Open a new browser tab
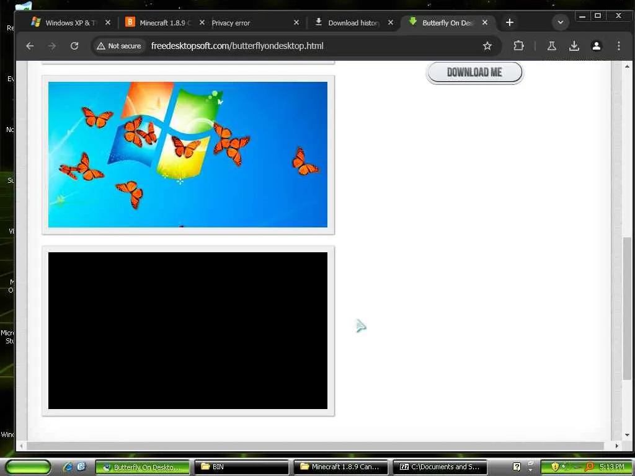Image resolution: width=635 pixels, height=476 pixels. point(510,22)
